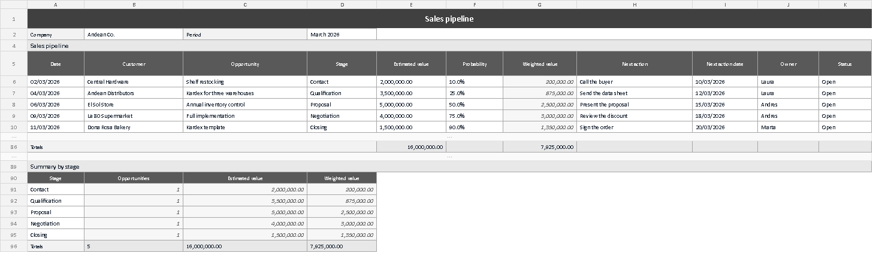Select customer 'Dona Rosa Bakery'

[134, 127]
